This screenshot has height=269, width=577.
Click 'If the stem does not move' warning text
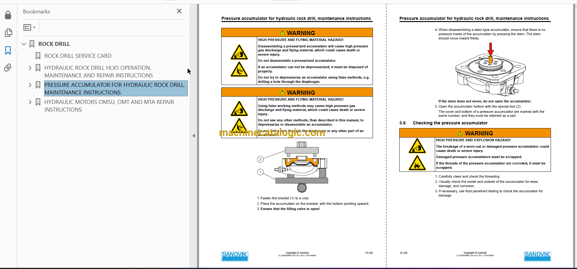tap(485, 101)
